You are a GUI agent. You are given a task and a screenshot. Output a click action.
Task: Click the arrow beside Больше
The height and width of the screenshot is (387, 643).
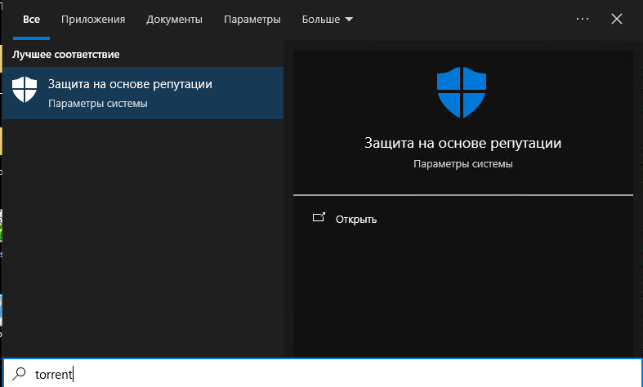350,20
